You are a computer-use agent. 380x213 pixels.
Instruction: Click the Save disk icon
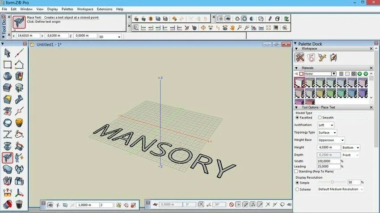point(158,19)
